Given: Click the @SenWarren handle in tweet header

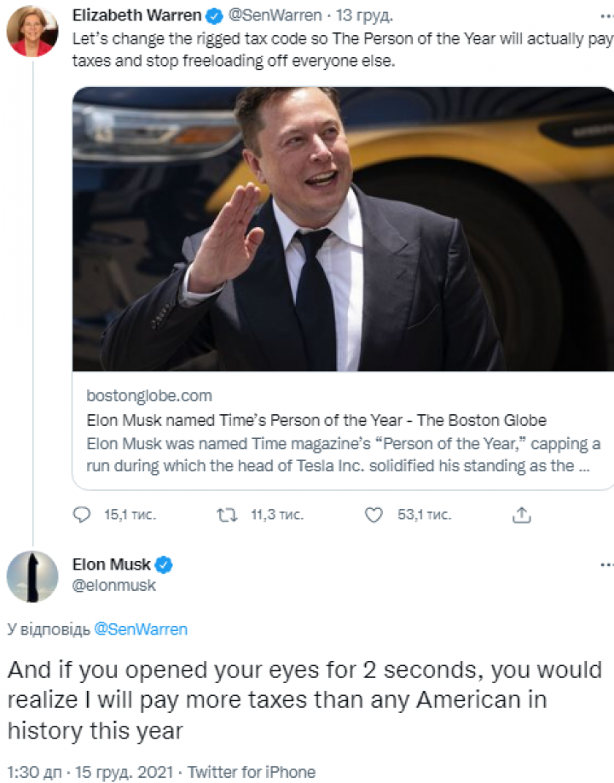Looking at the screenshot, I should (x=275, y=15).
